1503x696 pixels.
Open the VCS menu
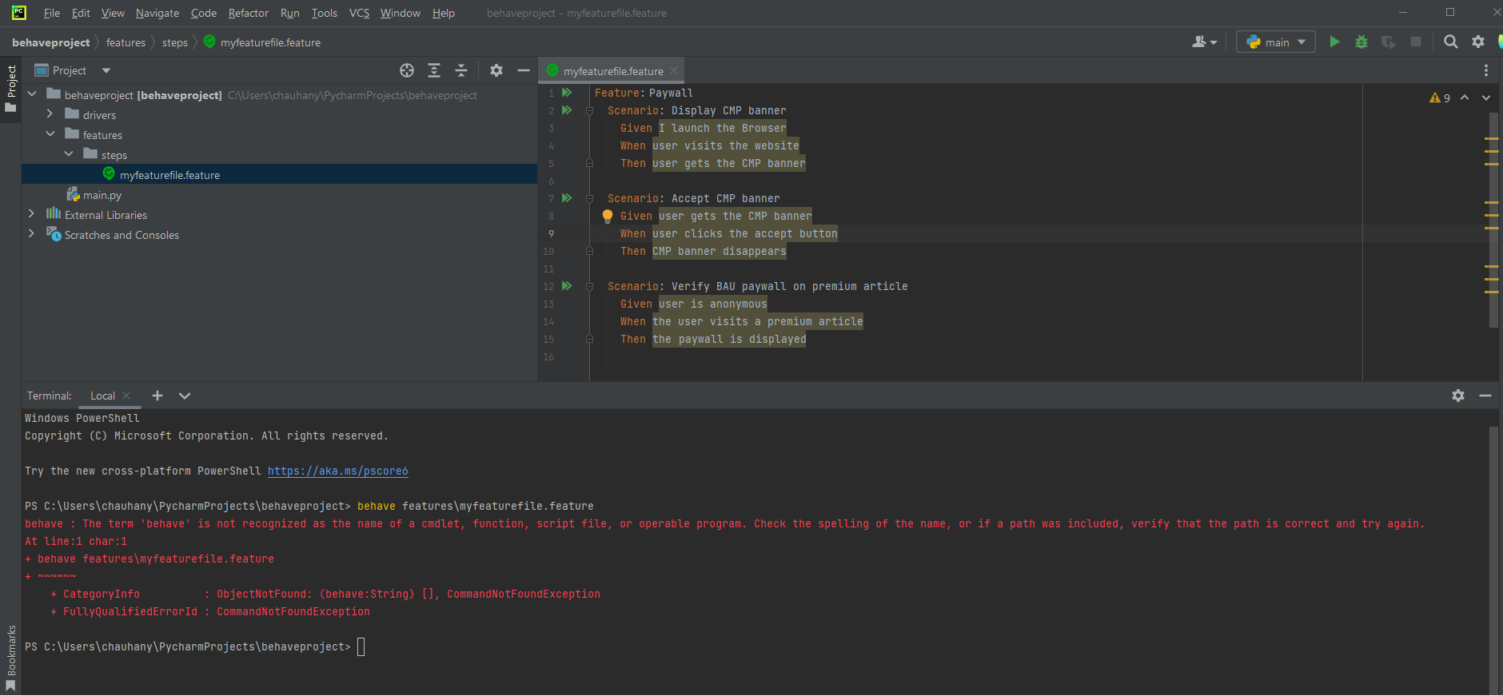pyautogui.click(x=359, y=13)
